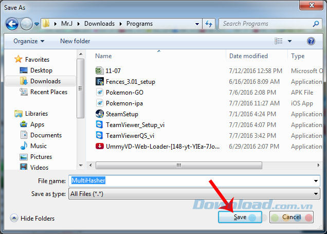Refresh the Programs folder view

point(209,24)
